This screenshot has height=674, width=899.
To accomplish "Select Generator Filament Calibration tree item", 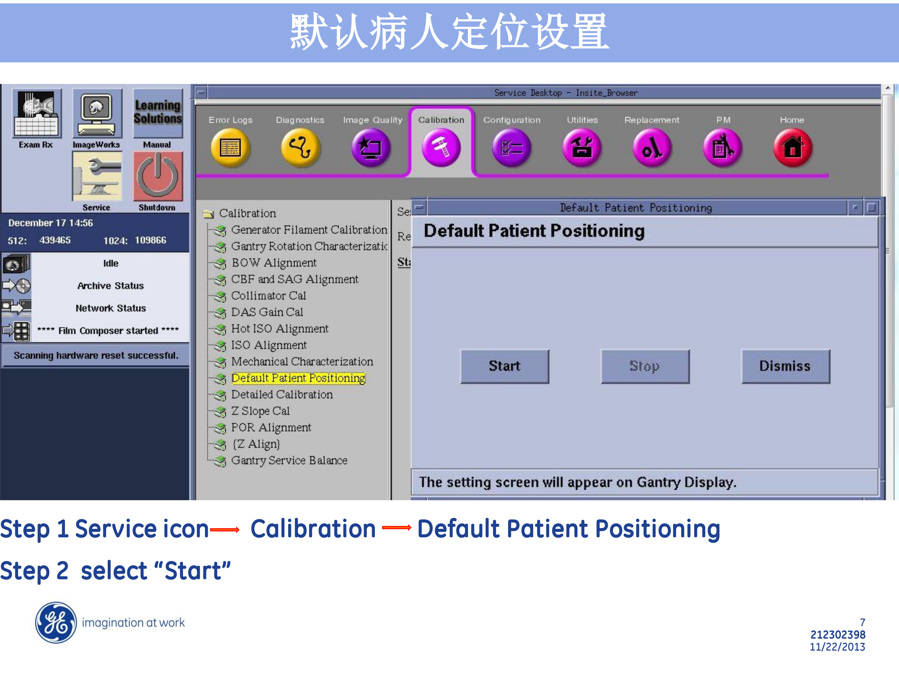I will click(x=309, y=230).
